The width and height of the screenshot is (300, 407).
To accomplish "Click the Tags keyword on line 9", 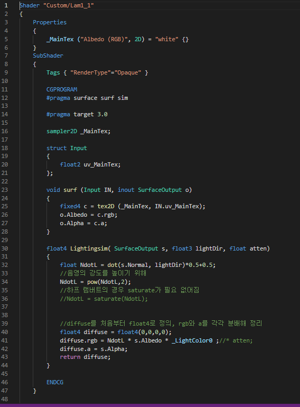I will 53,72.
